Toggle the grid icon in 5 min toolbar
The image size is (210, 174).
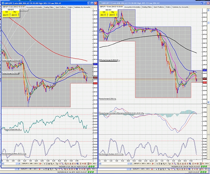coord(49,164)
